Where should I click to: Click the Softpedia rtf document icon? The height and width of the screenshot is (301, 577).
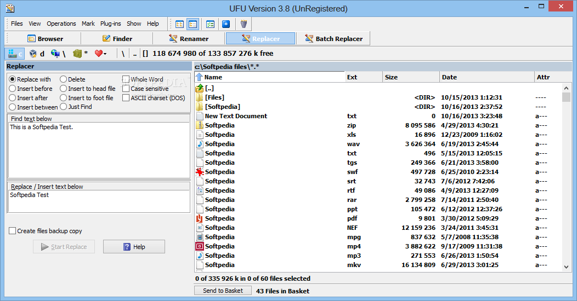tap(200, 190)
